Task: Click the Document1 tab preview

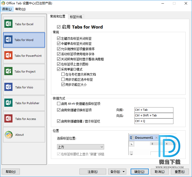Action: (x=144, y=138)
